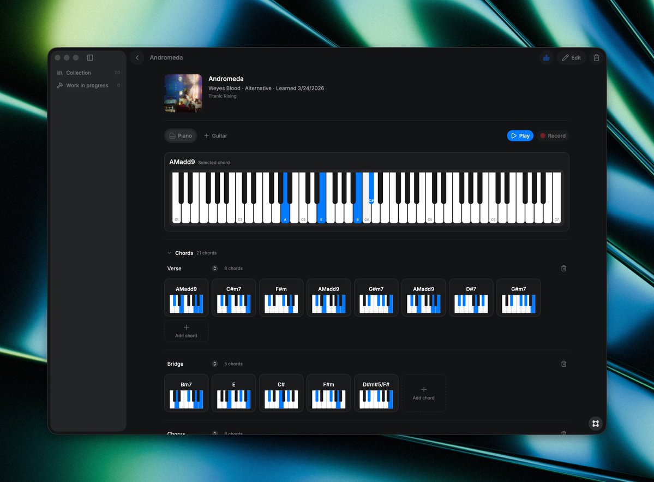Select the F#m chord in Bridge
This screenshot has height=482, width=654.
click(x=329, y=393)
